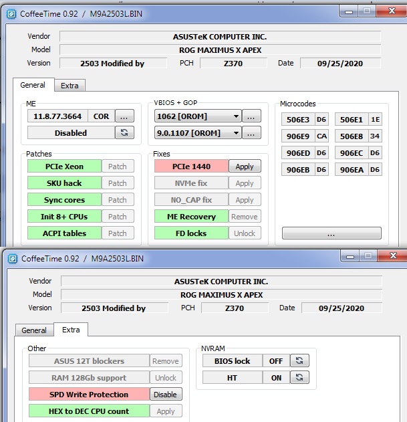The image size is (407, 422).
Task: Click microcode entry 906EB
Action: (x=298, y=170)
